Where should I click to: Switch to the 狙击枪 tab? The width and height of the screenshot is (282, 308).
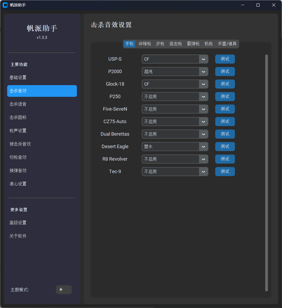pyautogui.click(x=176, y=44)
